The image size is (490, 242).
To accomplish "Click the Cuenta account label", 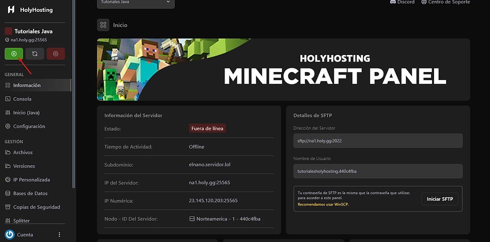I will click(25, 235).
